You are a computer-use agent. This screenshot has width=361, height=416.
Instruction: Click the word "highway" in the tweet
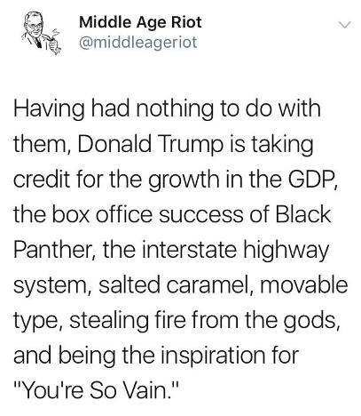point(286,251)
